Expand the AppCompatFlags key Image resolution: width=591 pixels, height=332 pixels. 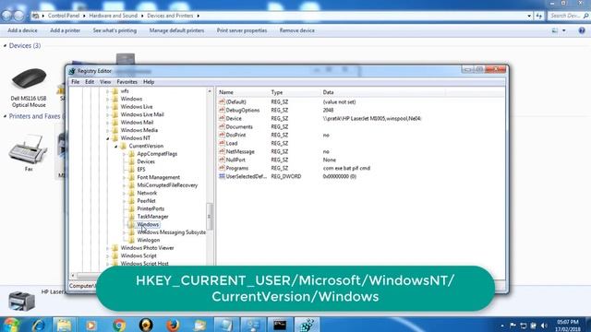pyautogui.click(x=124, y=154)
